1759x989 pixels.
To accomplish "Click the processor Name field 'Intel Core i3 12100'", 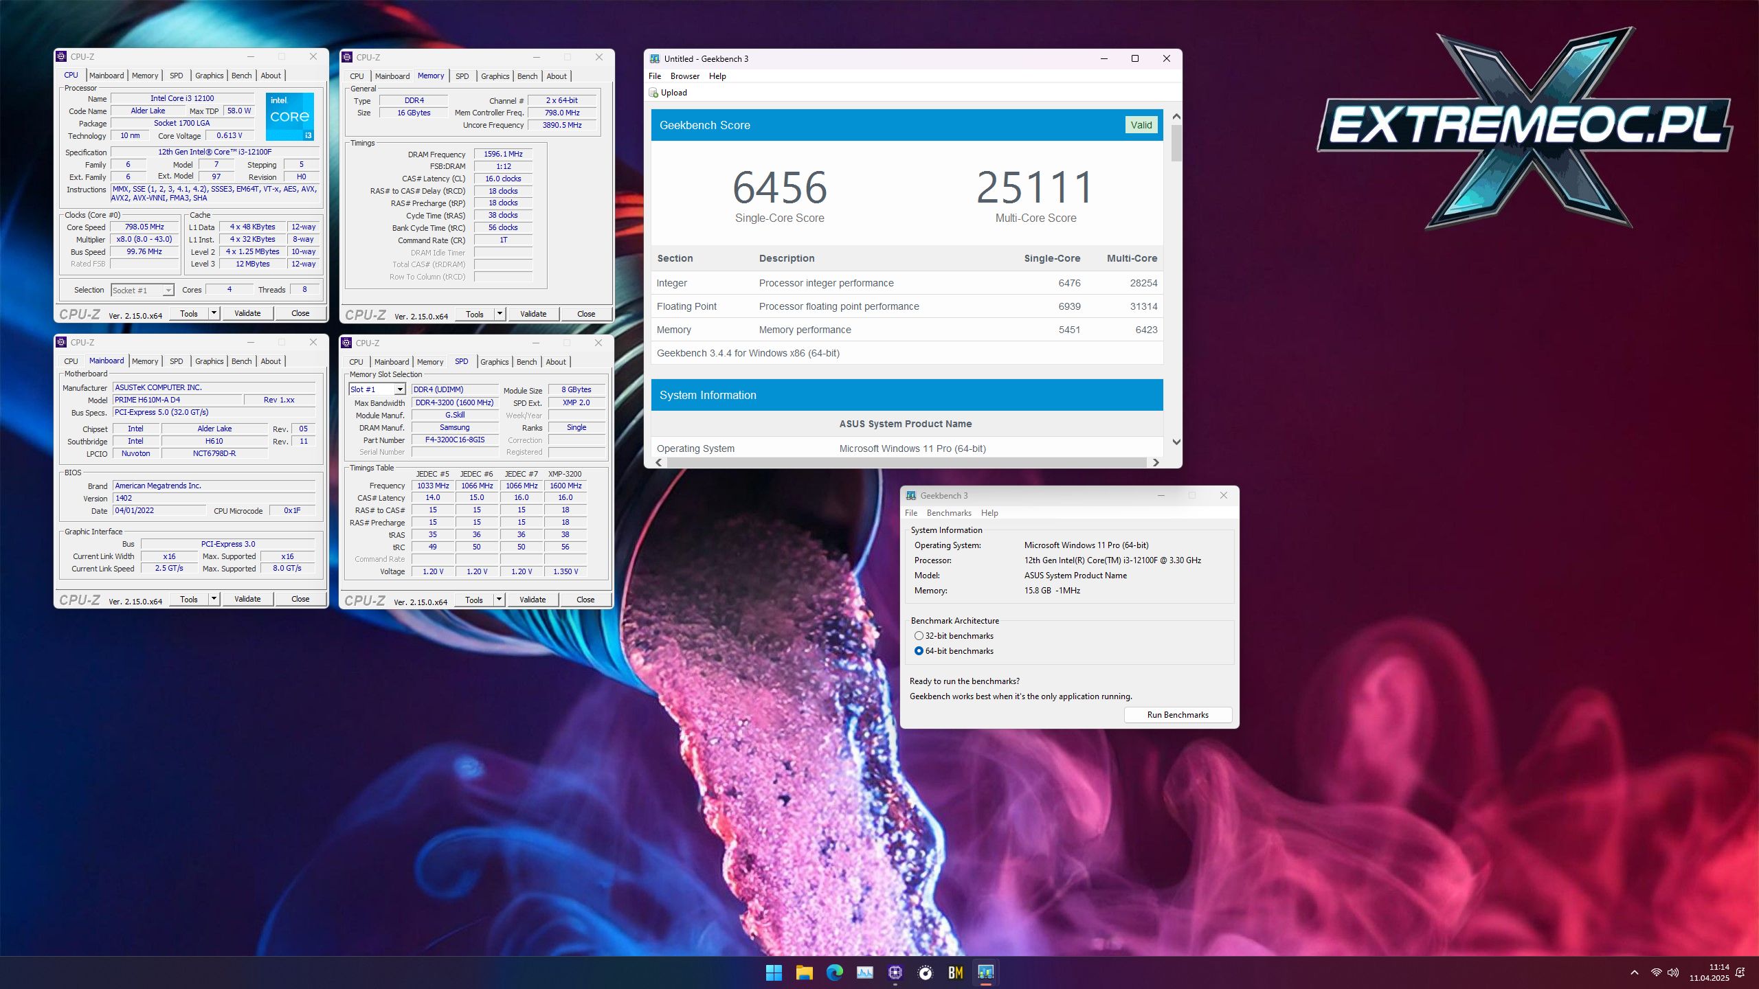I will point(182,98).
